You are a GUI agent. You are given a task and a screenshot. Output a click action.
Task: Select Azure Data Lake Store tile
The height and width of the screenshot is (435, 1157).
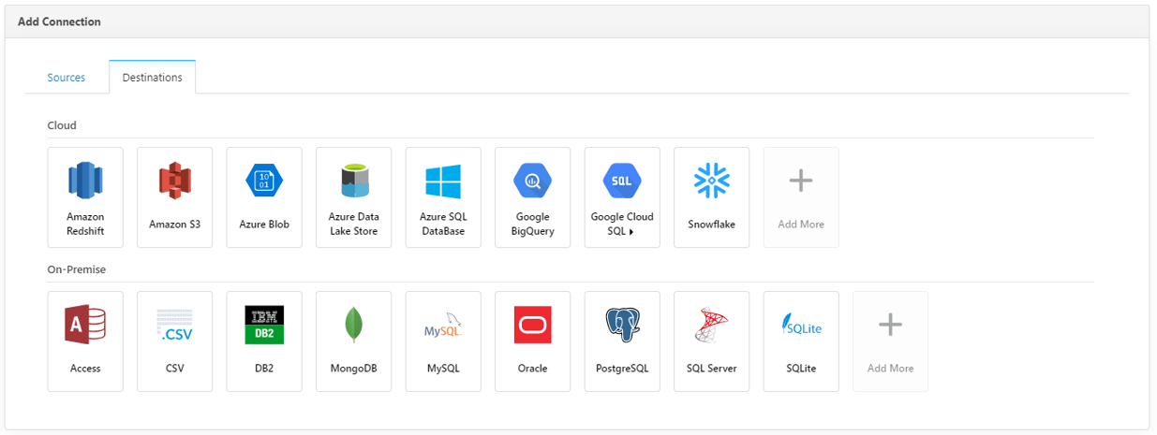point(353,197)
